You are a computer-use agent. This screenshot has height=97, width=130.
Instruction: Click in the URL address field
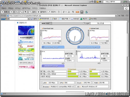tap(62, 16)
